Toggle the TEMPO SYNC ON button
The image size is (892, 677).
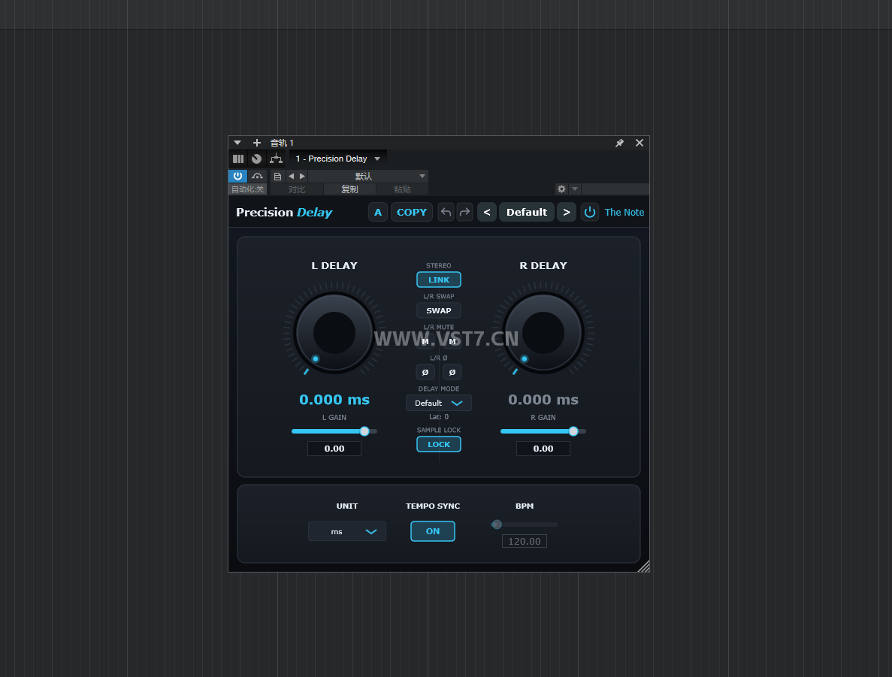[x=433, y=531]
